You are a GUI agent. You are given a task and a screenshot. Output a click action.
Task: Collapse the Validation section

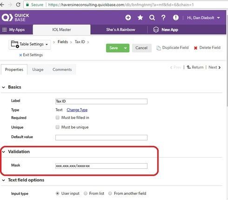4,152
